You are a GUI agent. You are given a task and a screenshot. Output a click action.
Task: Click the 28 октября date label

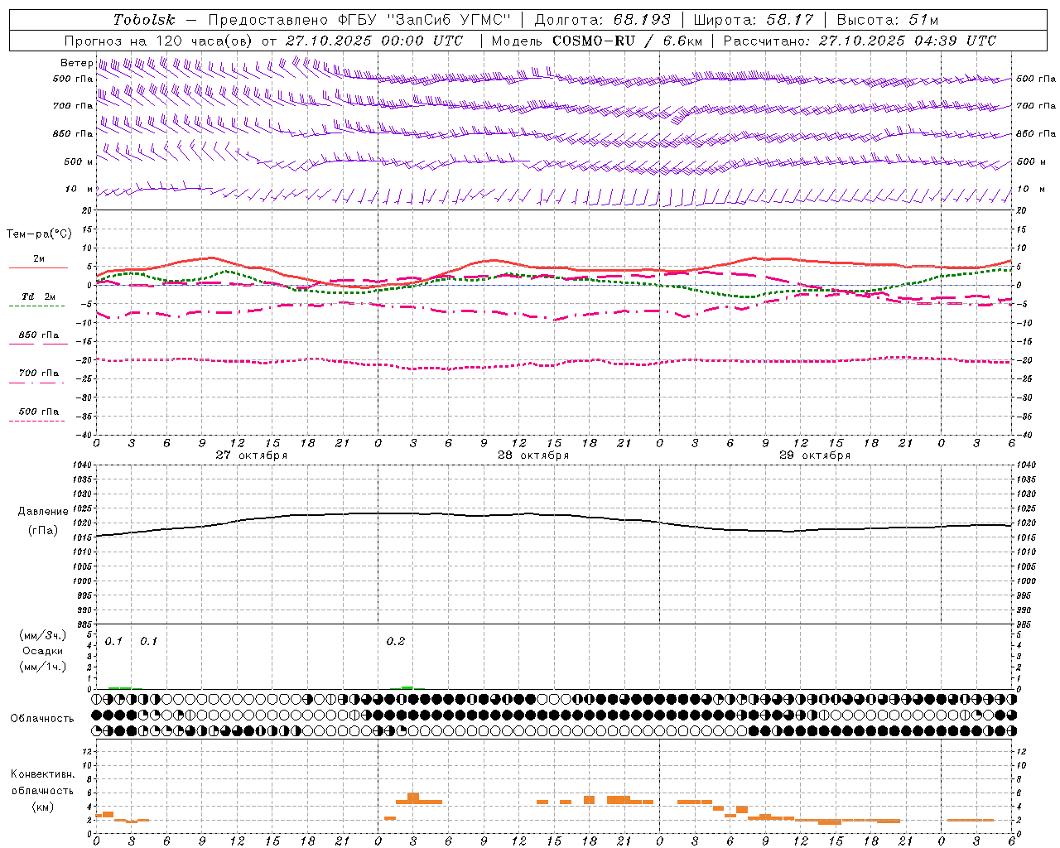[x=533, y=455]
